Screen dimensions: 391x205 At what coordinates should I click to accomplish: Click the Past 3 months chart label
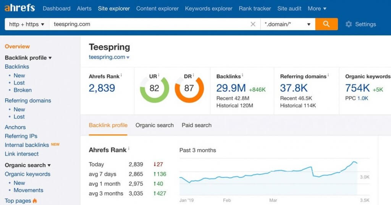click(x=197, y=150)
